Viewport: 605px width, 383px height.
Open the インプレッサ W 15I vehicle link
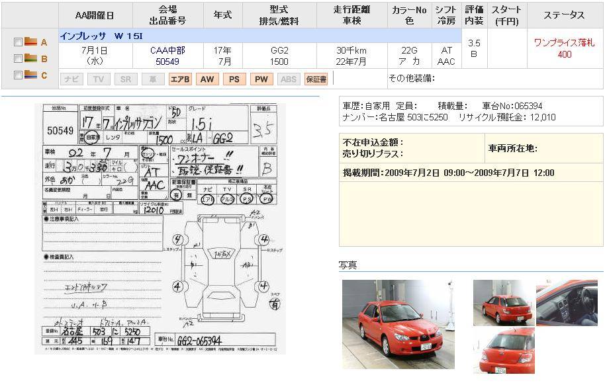101,36
